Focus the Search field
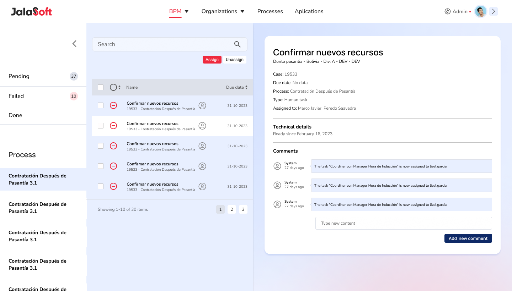 pyautogui.click(x=170, y=44)
